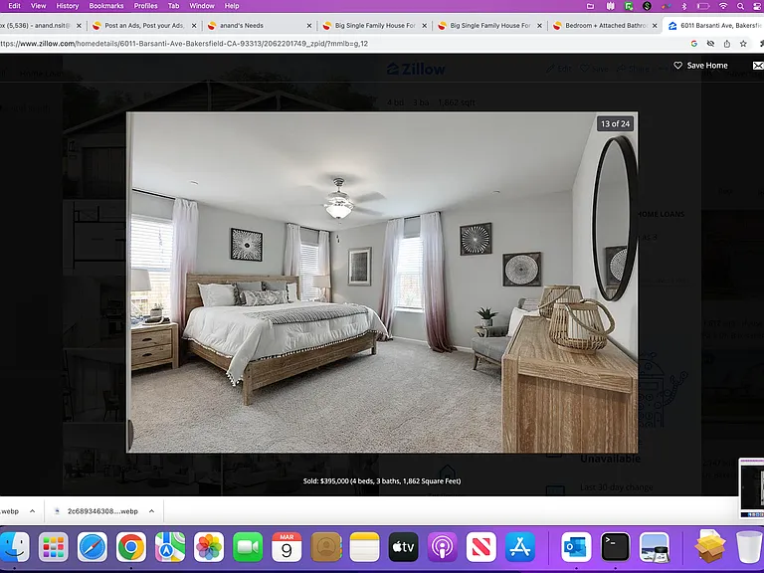Open Control Center in menu bar

[758, 6]
